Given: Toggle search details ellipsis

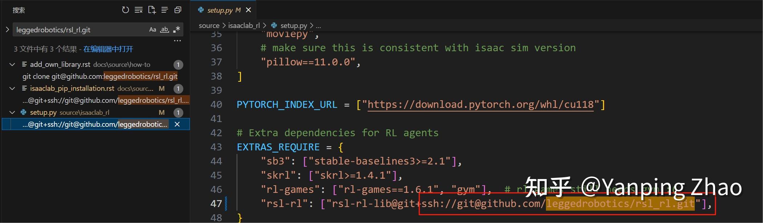Looking at the screenshot, I should 177,41.
